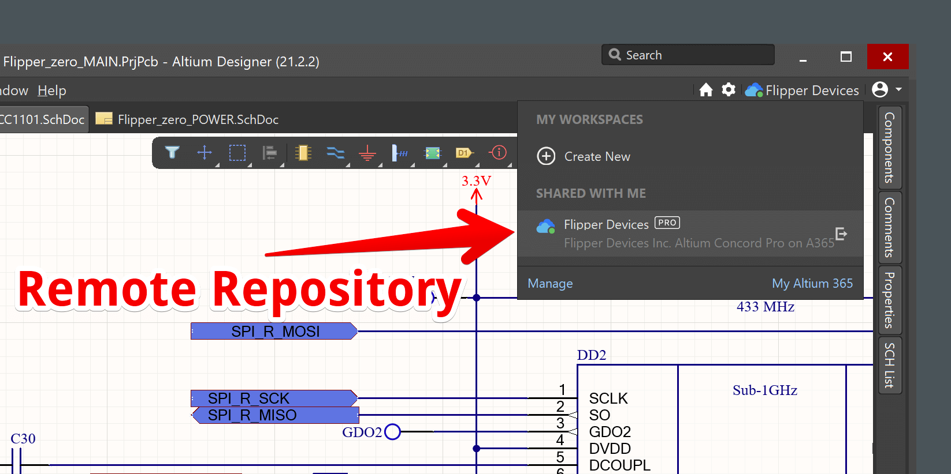Click the Create New plus icon
This screenshot has height=474, width=951.
(x=546, y=156)
